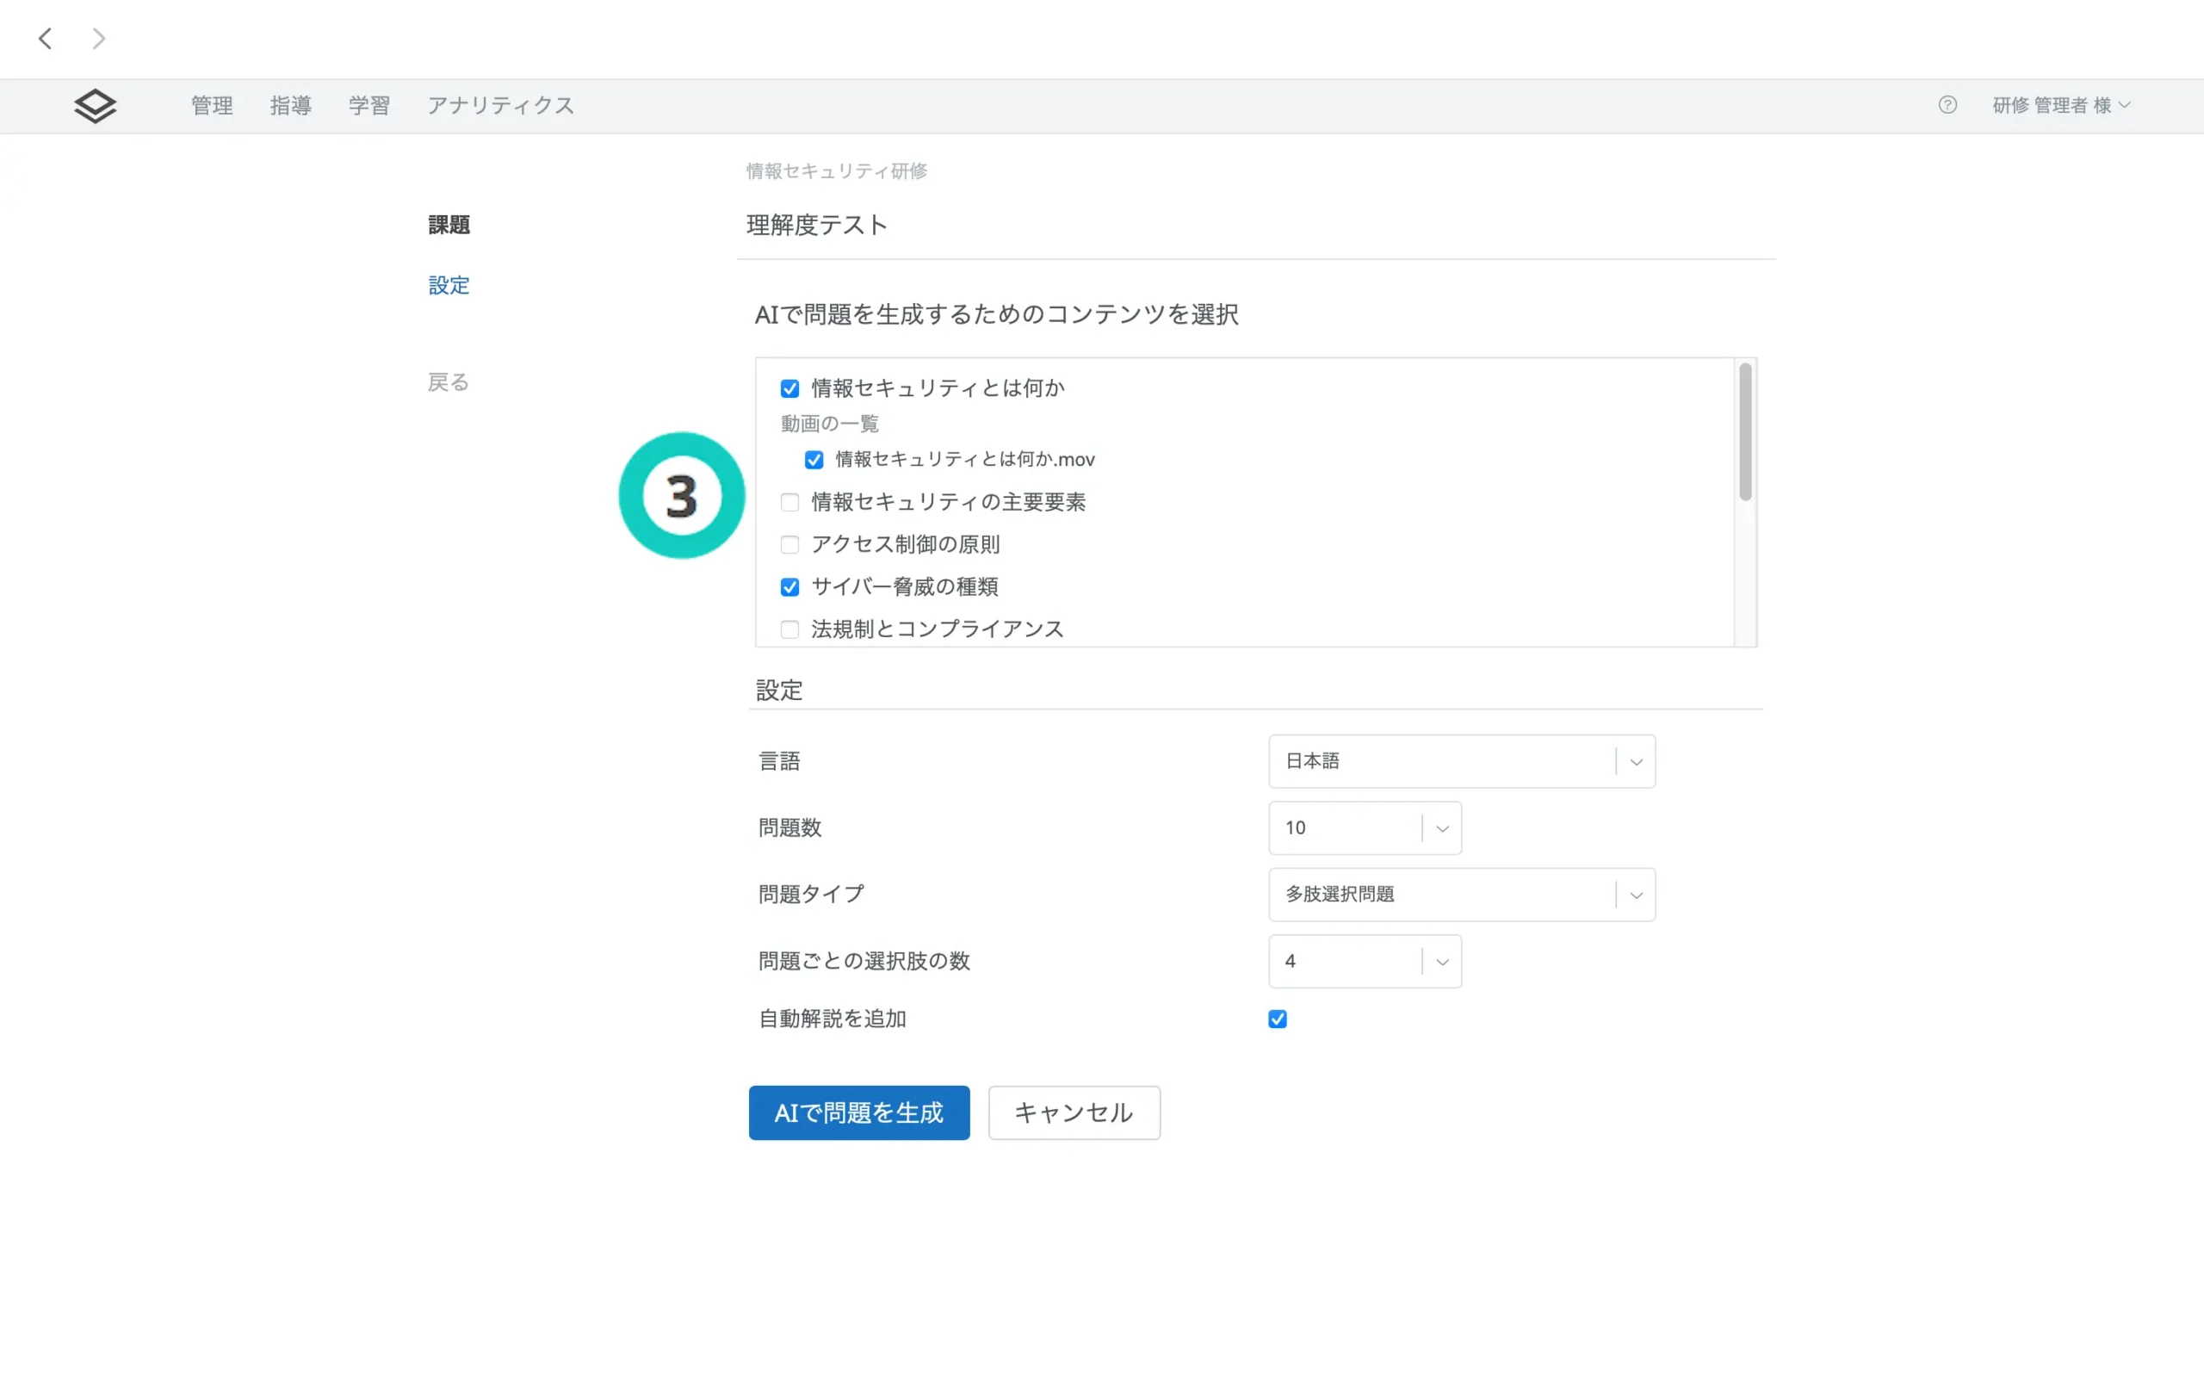The height and width of the screenshot is (1394, 2204).
Task: Open the help question mark icon
Action: tap(1947, 105)
